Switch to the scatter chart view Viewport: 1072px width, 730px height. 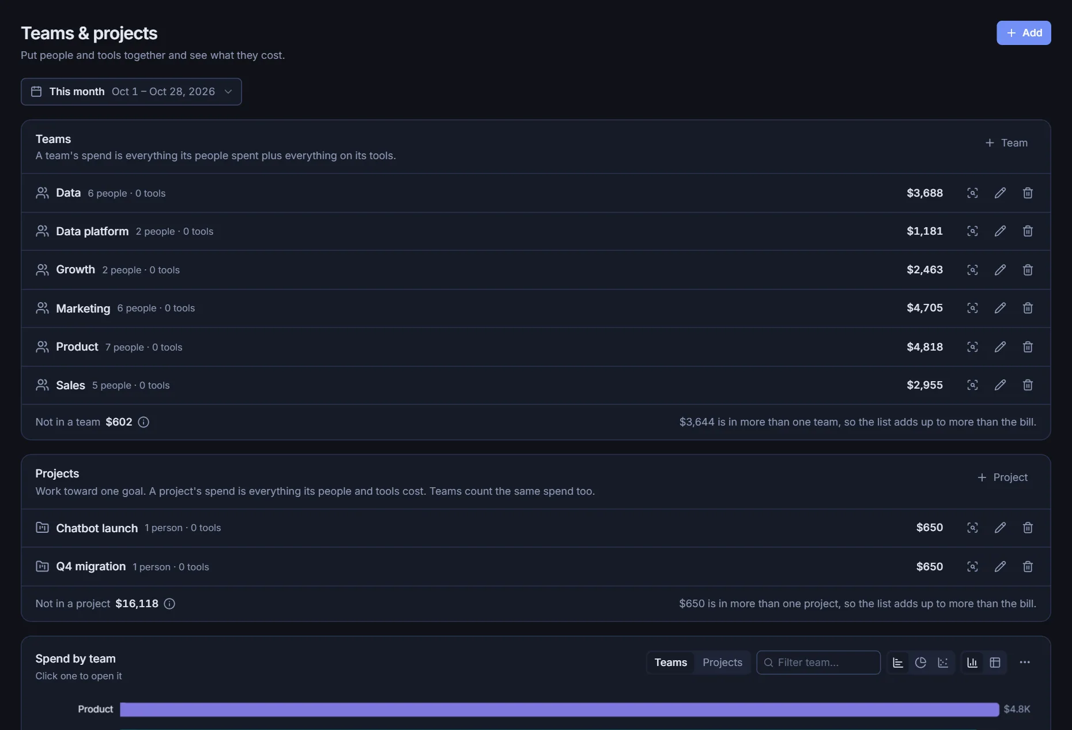coord(943,663)
